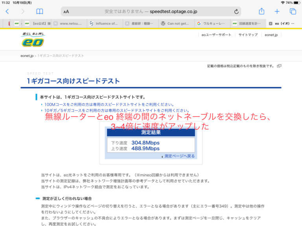302x226 pixels.
Task: Open the bookmarks book icon
Action: click(x=40, y=11)
